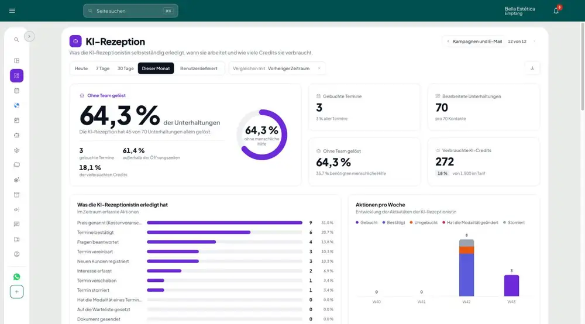Viewport: 585px width, 324px height.
Task: Click the Bearbeitete Unterhaltungen card
Action: pos(484,108)
